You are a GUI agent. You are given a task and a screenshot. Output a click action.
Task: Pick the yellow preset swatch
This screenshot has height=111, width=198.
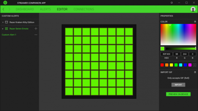coord(171,65)
